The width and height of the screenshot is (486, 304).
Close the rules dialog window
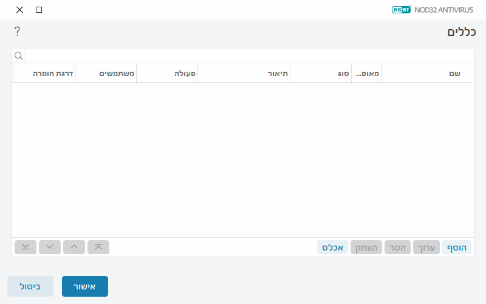point(19,10)
